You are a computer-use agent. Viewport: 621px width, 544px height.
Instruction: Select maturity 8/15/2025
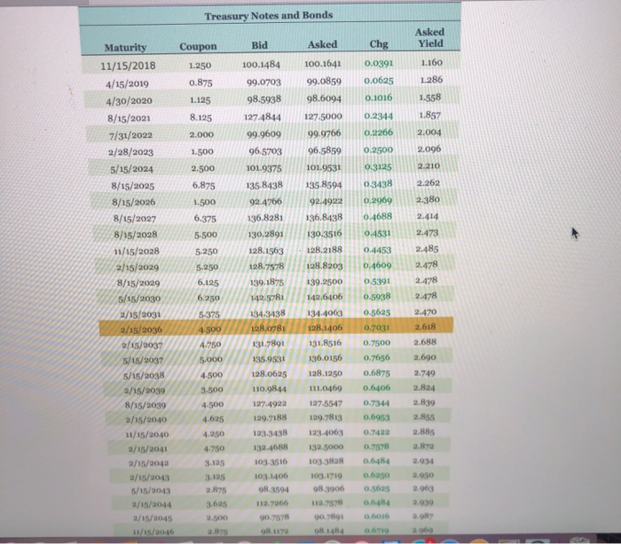click(133, 185)
